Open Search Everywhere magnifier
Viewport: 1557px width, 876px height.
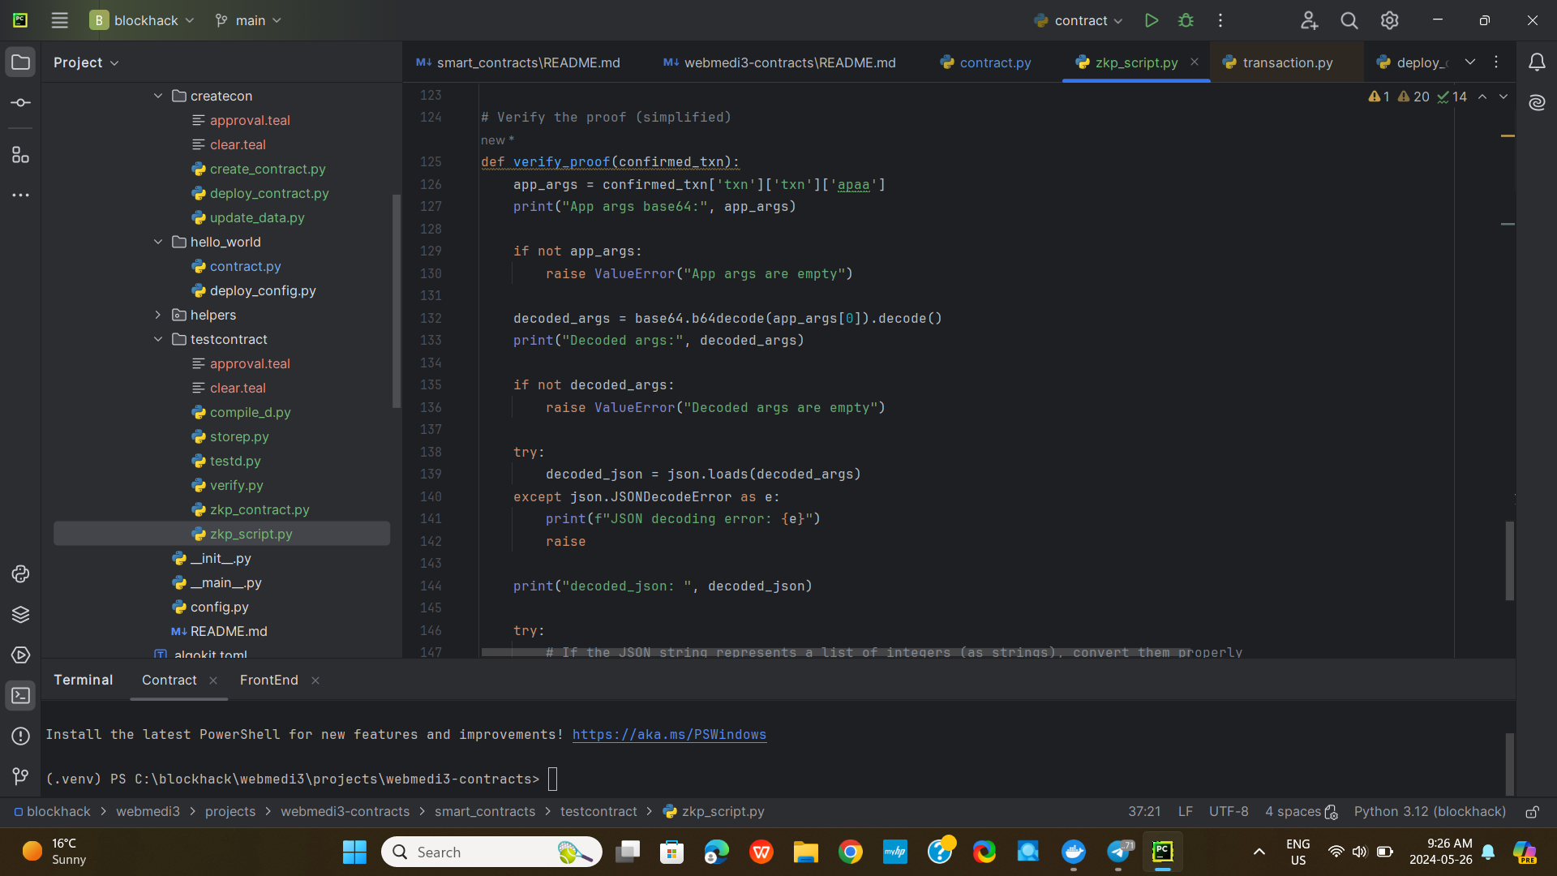[x=1349, y=20]
